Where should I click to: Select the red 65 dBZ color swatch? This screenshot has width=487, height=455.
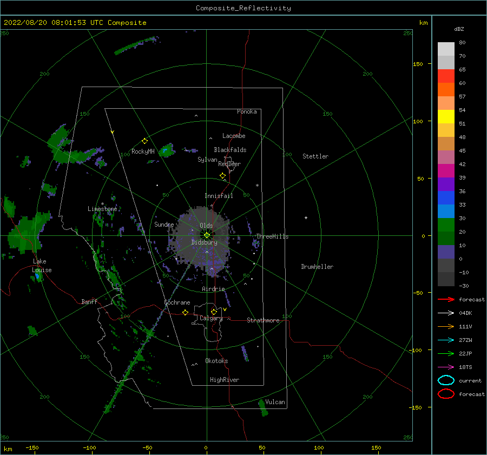click(446, 76)
